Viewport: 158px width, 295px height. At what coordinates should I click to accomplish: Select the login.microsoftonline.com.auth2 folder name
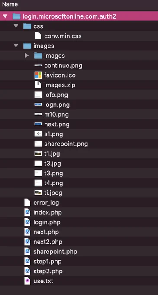tap(69, 16)
